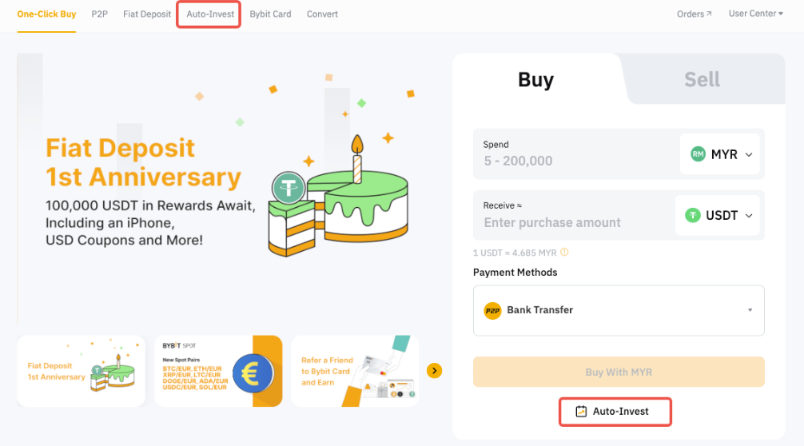Expand the USDT coin dropdown
This screenshot has width=804, height=446.
pyautogui.click(x=749, y=216)
